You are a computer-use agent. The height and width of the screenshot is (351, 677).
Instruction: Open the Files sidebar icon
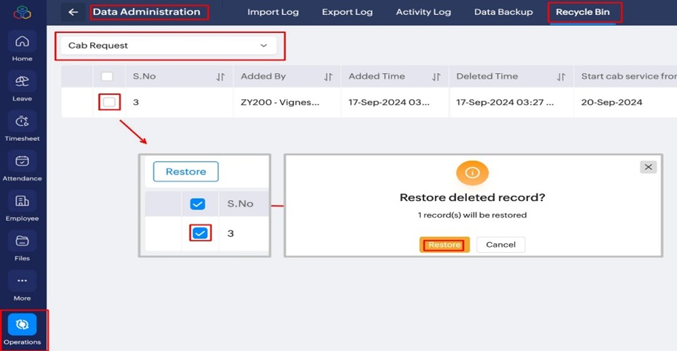[22, 241]
